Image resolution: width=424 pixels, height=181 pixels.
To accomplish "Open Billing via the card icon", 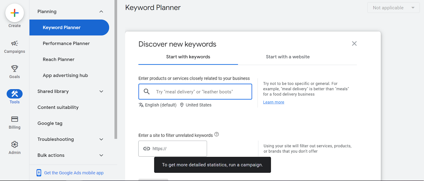I will (x=15, y=119).
